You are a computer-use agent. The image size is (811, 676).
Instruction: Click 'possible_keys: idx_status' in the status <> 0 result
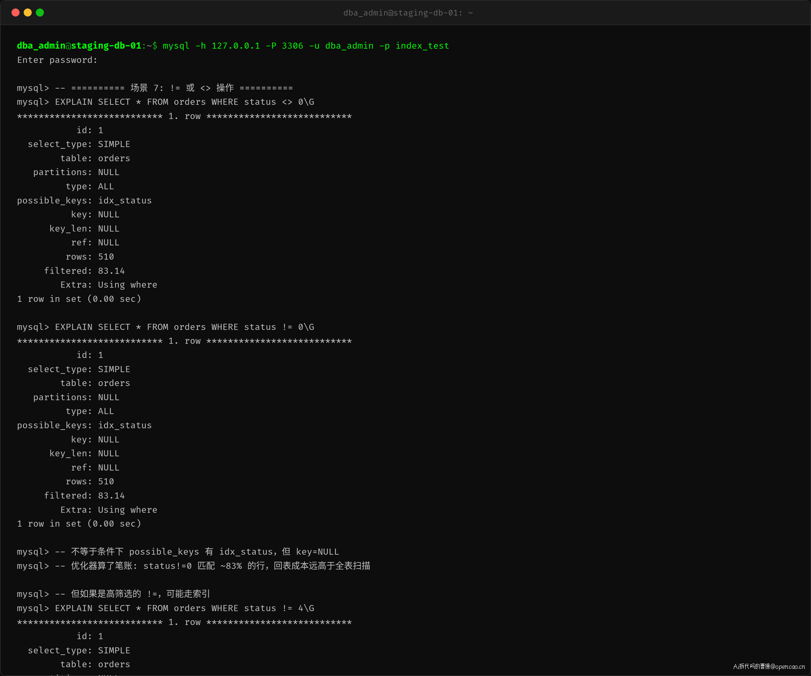pos(84,200)
